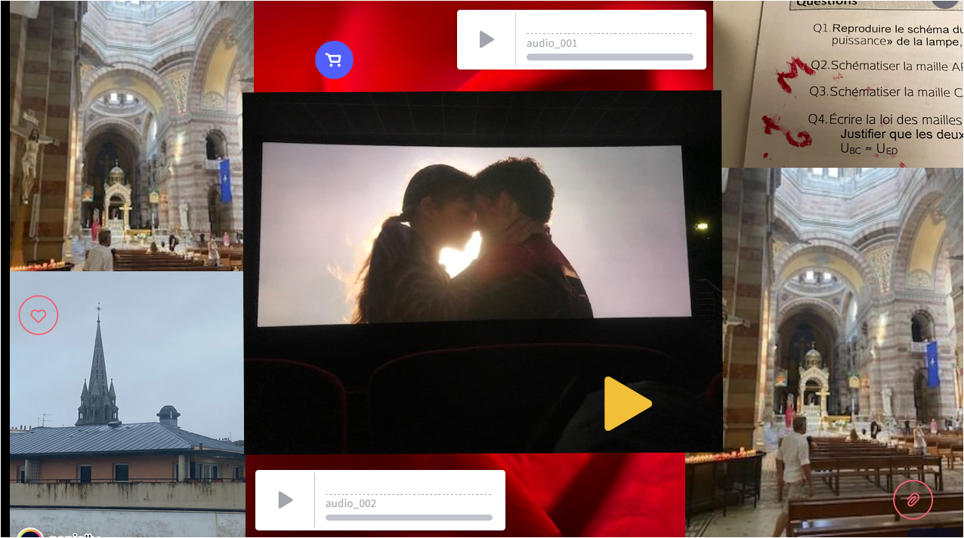964x538 pixels.
Task: Click the audio_002 track label
Action: (x=351, y=503)
